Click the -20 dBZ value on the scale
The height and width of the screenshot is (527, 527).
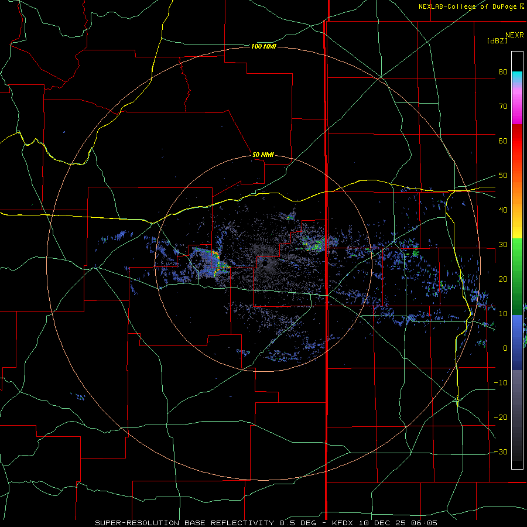[x=501, y=418]
